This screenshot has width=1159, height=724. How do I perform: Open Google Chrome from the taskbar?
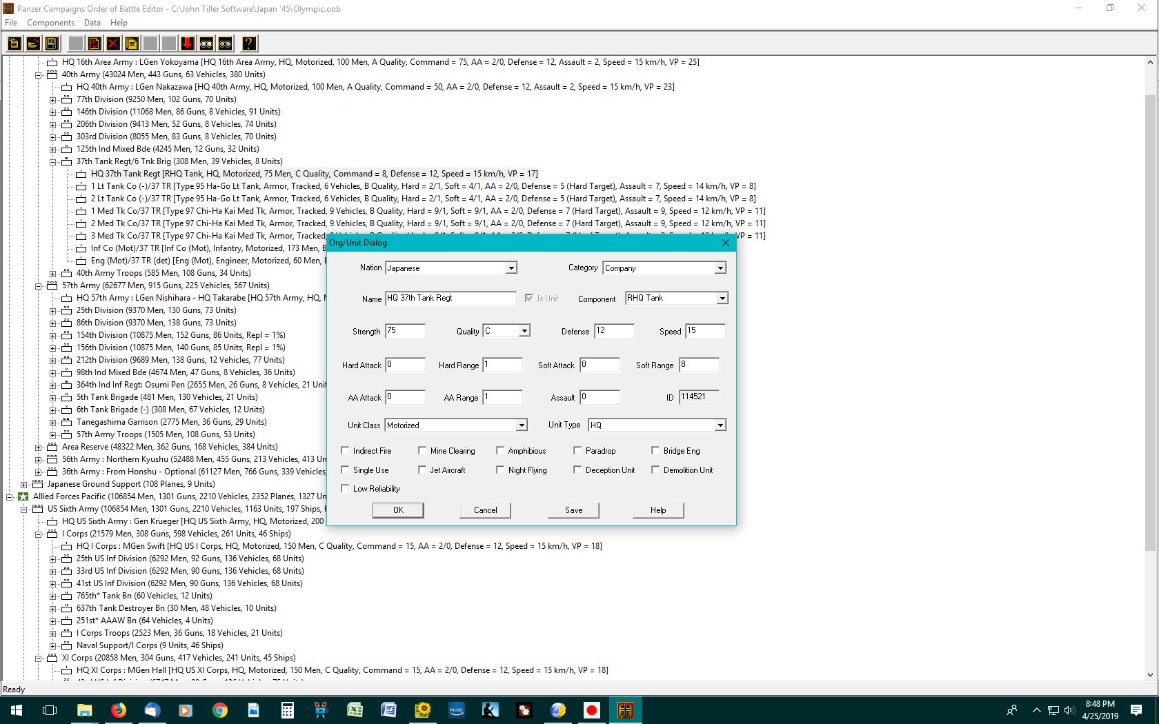pyautogui.click(x=220, y=710)
